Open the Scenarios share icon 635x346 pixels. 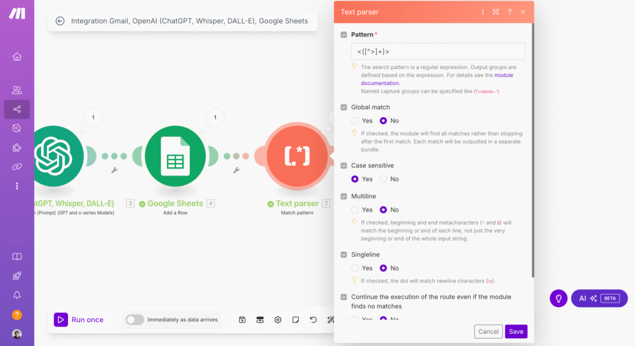point(17,109)
